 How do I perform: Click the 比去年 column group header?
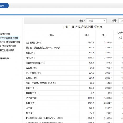[x=120, y=33]
